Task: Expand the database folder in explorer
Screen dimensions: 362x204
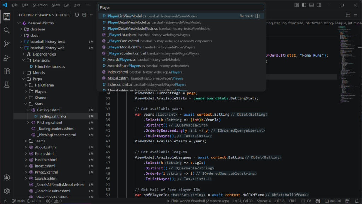Action: point(37,29)
